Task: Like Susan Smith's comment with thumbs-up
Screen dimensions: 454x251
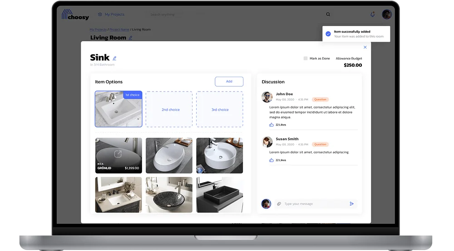Action: tap(271, 160)
